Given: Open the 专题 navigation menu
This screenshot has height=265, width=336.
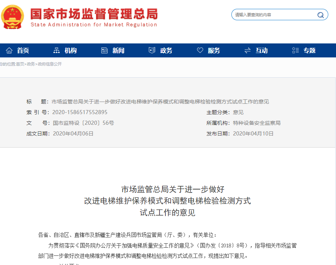Looking at the screenshot, I should click(310, 50).
